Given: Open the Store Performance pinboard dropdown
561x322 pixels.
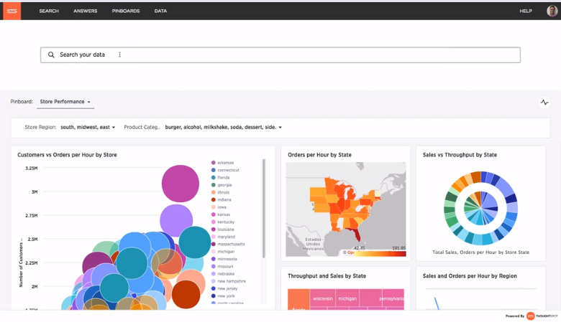Looking at the screenshot, I should tap(65, 102).
